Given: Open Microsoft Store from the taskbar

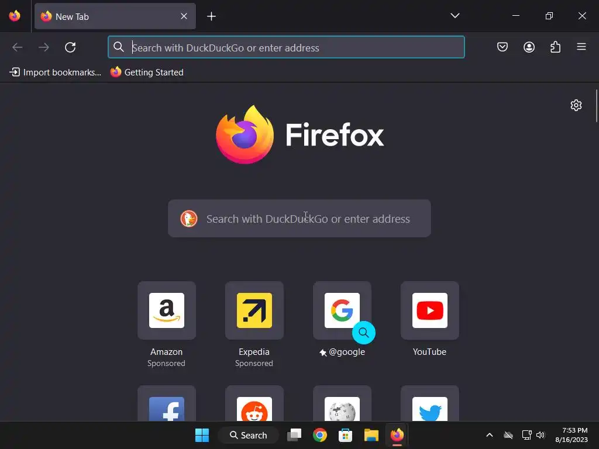Looking at the screenshot, I should (345, 435).
